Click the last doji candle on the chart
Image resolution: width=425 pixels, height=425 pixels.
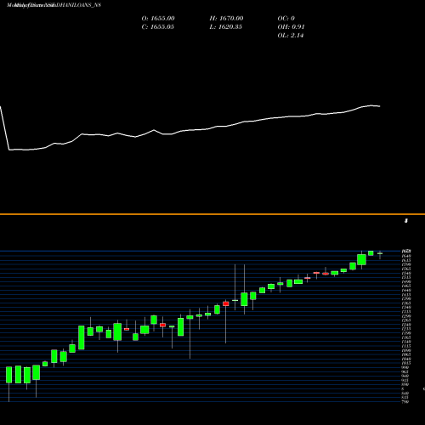(380, 253)
